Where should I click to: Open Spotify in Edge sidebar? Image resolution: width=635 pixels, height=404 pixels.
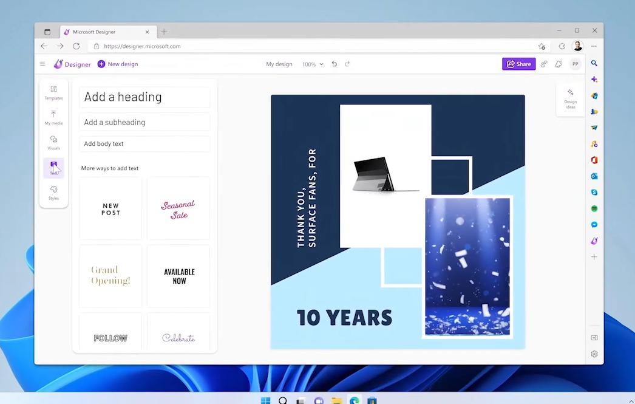[594, 209]
